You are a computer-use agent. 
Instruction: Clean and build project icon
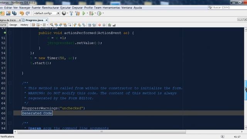click(78, 14)
